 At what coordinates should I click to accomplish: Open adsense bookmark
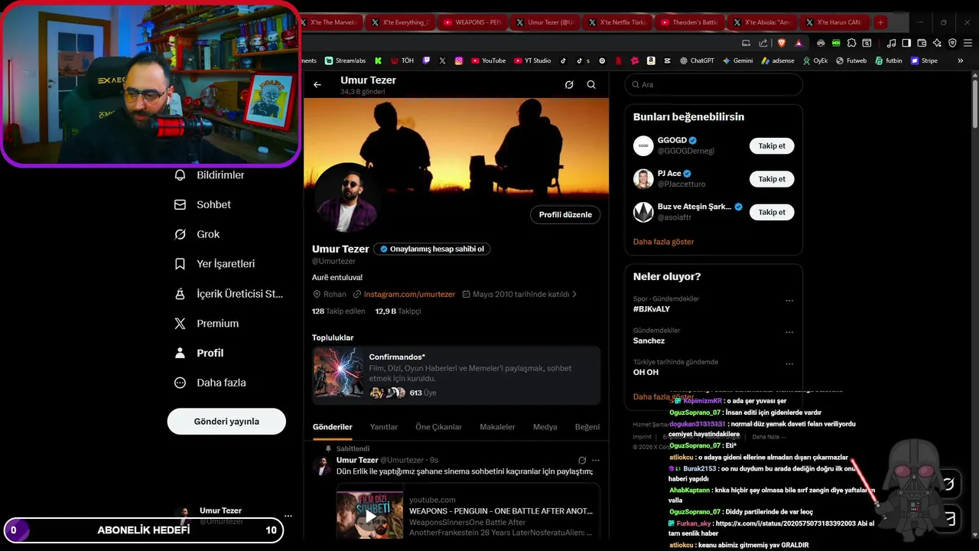[778, 60]
